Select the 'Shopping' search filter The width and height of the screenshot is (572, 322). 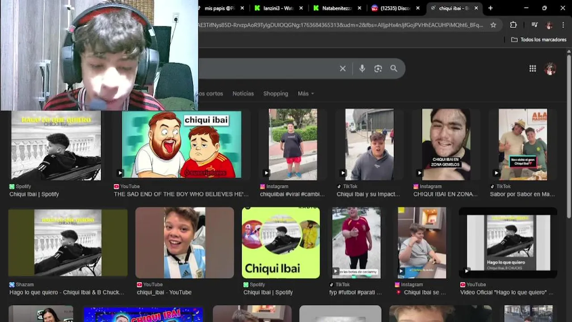276,93
